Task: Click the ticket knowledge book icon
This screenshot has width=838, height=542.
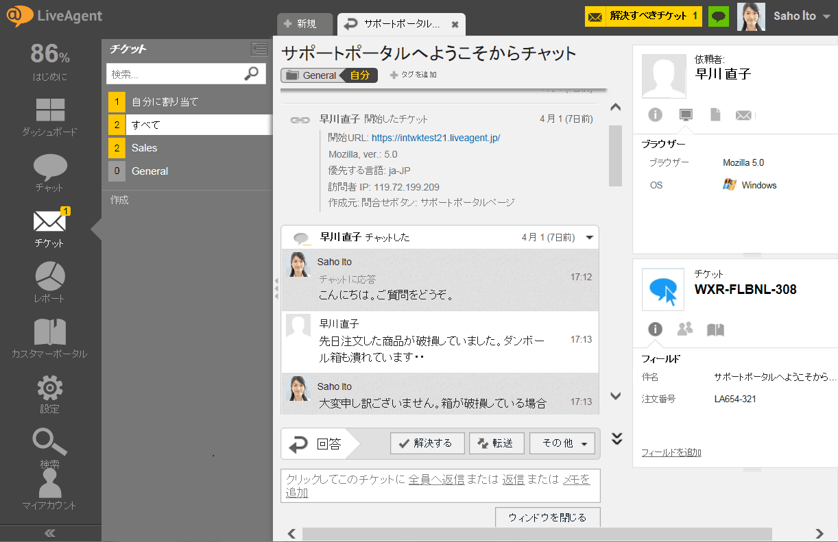Action: (715, 330)
